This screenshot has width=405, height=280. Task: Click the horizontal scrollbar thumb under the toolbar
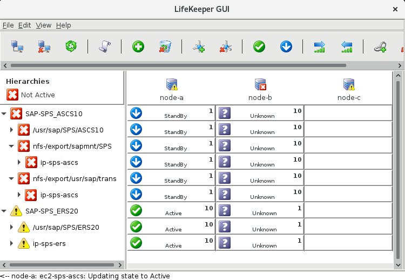(x=178, y=65)
